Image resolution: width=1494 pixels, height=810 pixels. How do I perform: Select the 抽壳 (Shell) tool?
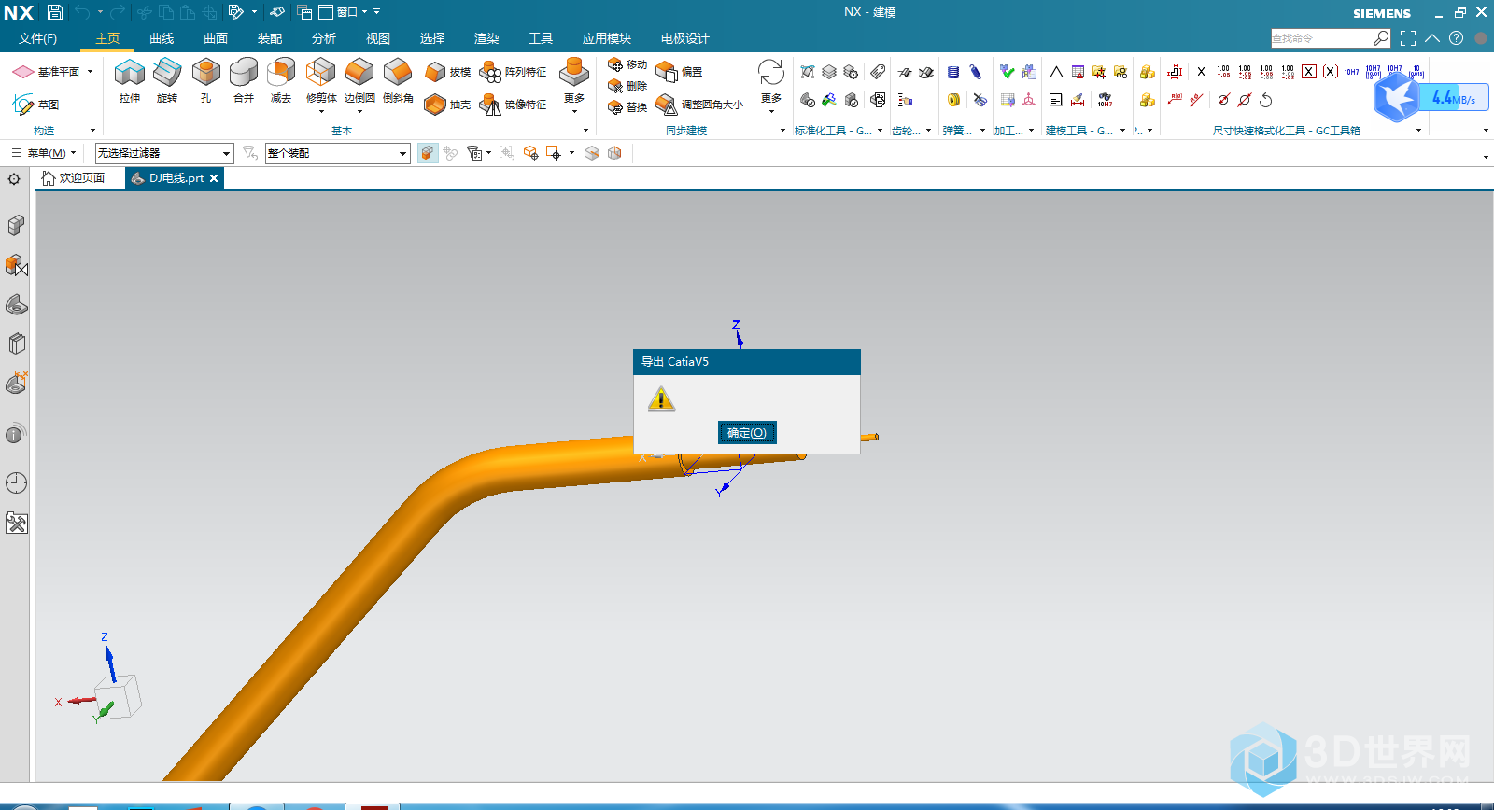[447, 105]
